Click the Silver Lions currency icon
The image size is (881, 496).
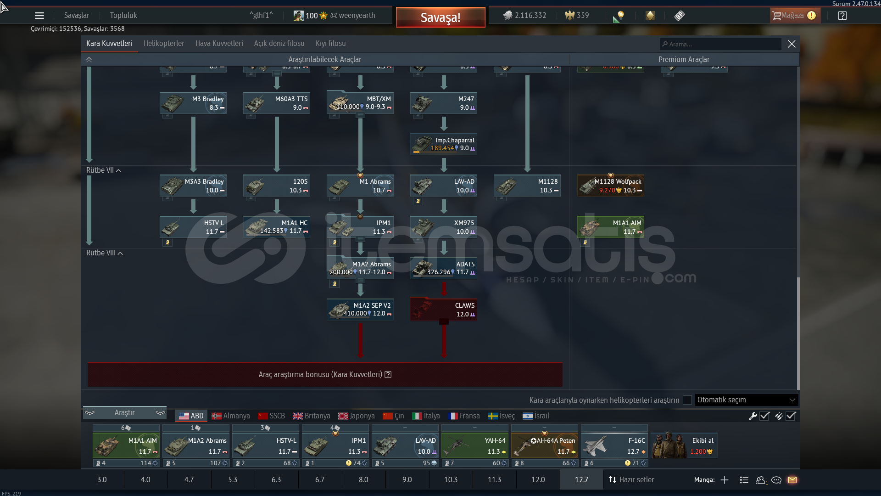coord(507,16)
